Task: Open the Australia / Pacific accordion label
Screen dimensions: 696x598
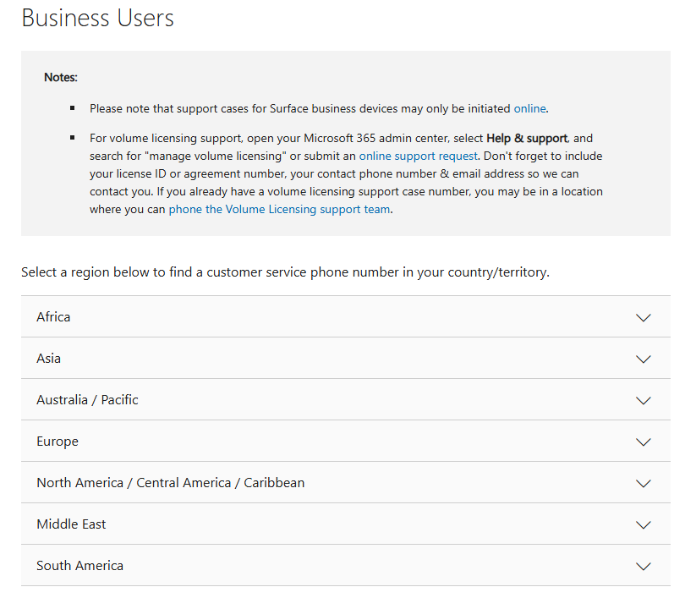Action: (87, 400)
